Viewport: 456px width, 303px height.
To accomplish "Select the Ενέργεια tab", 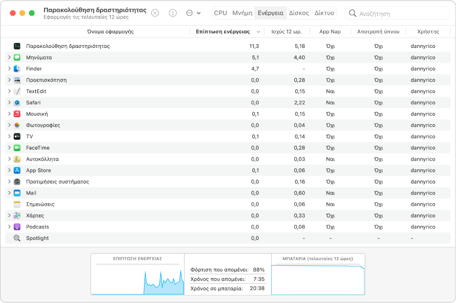I will coord(270,13).
